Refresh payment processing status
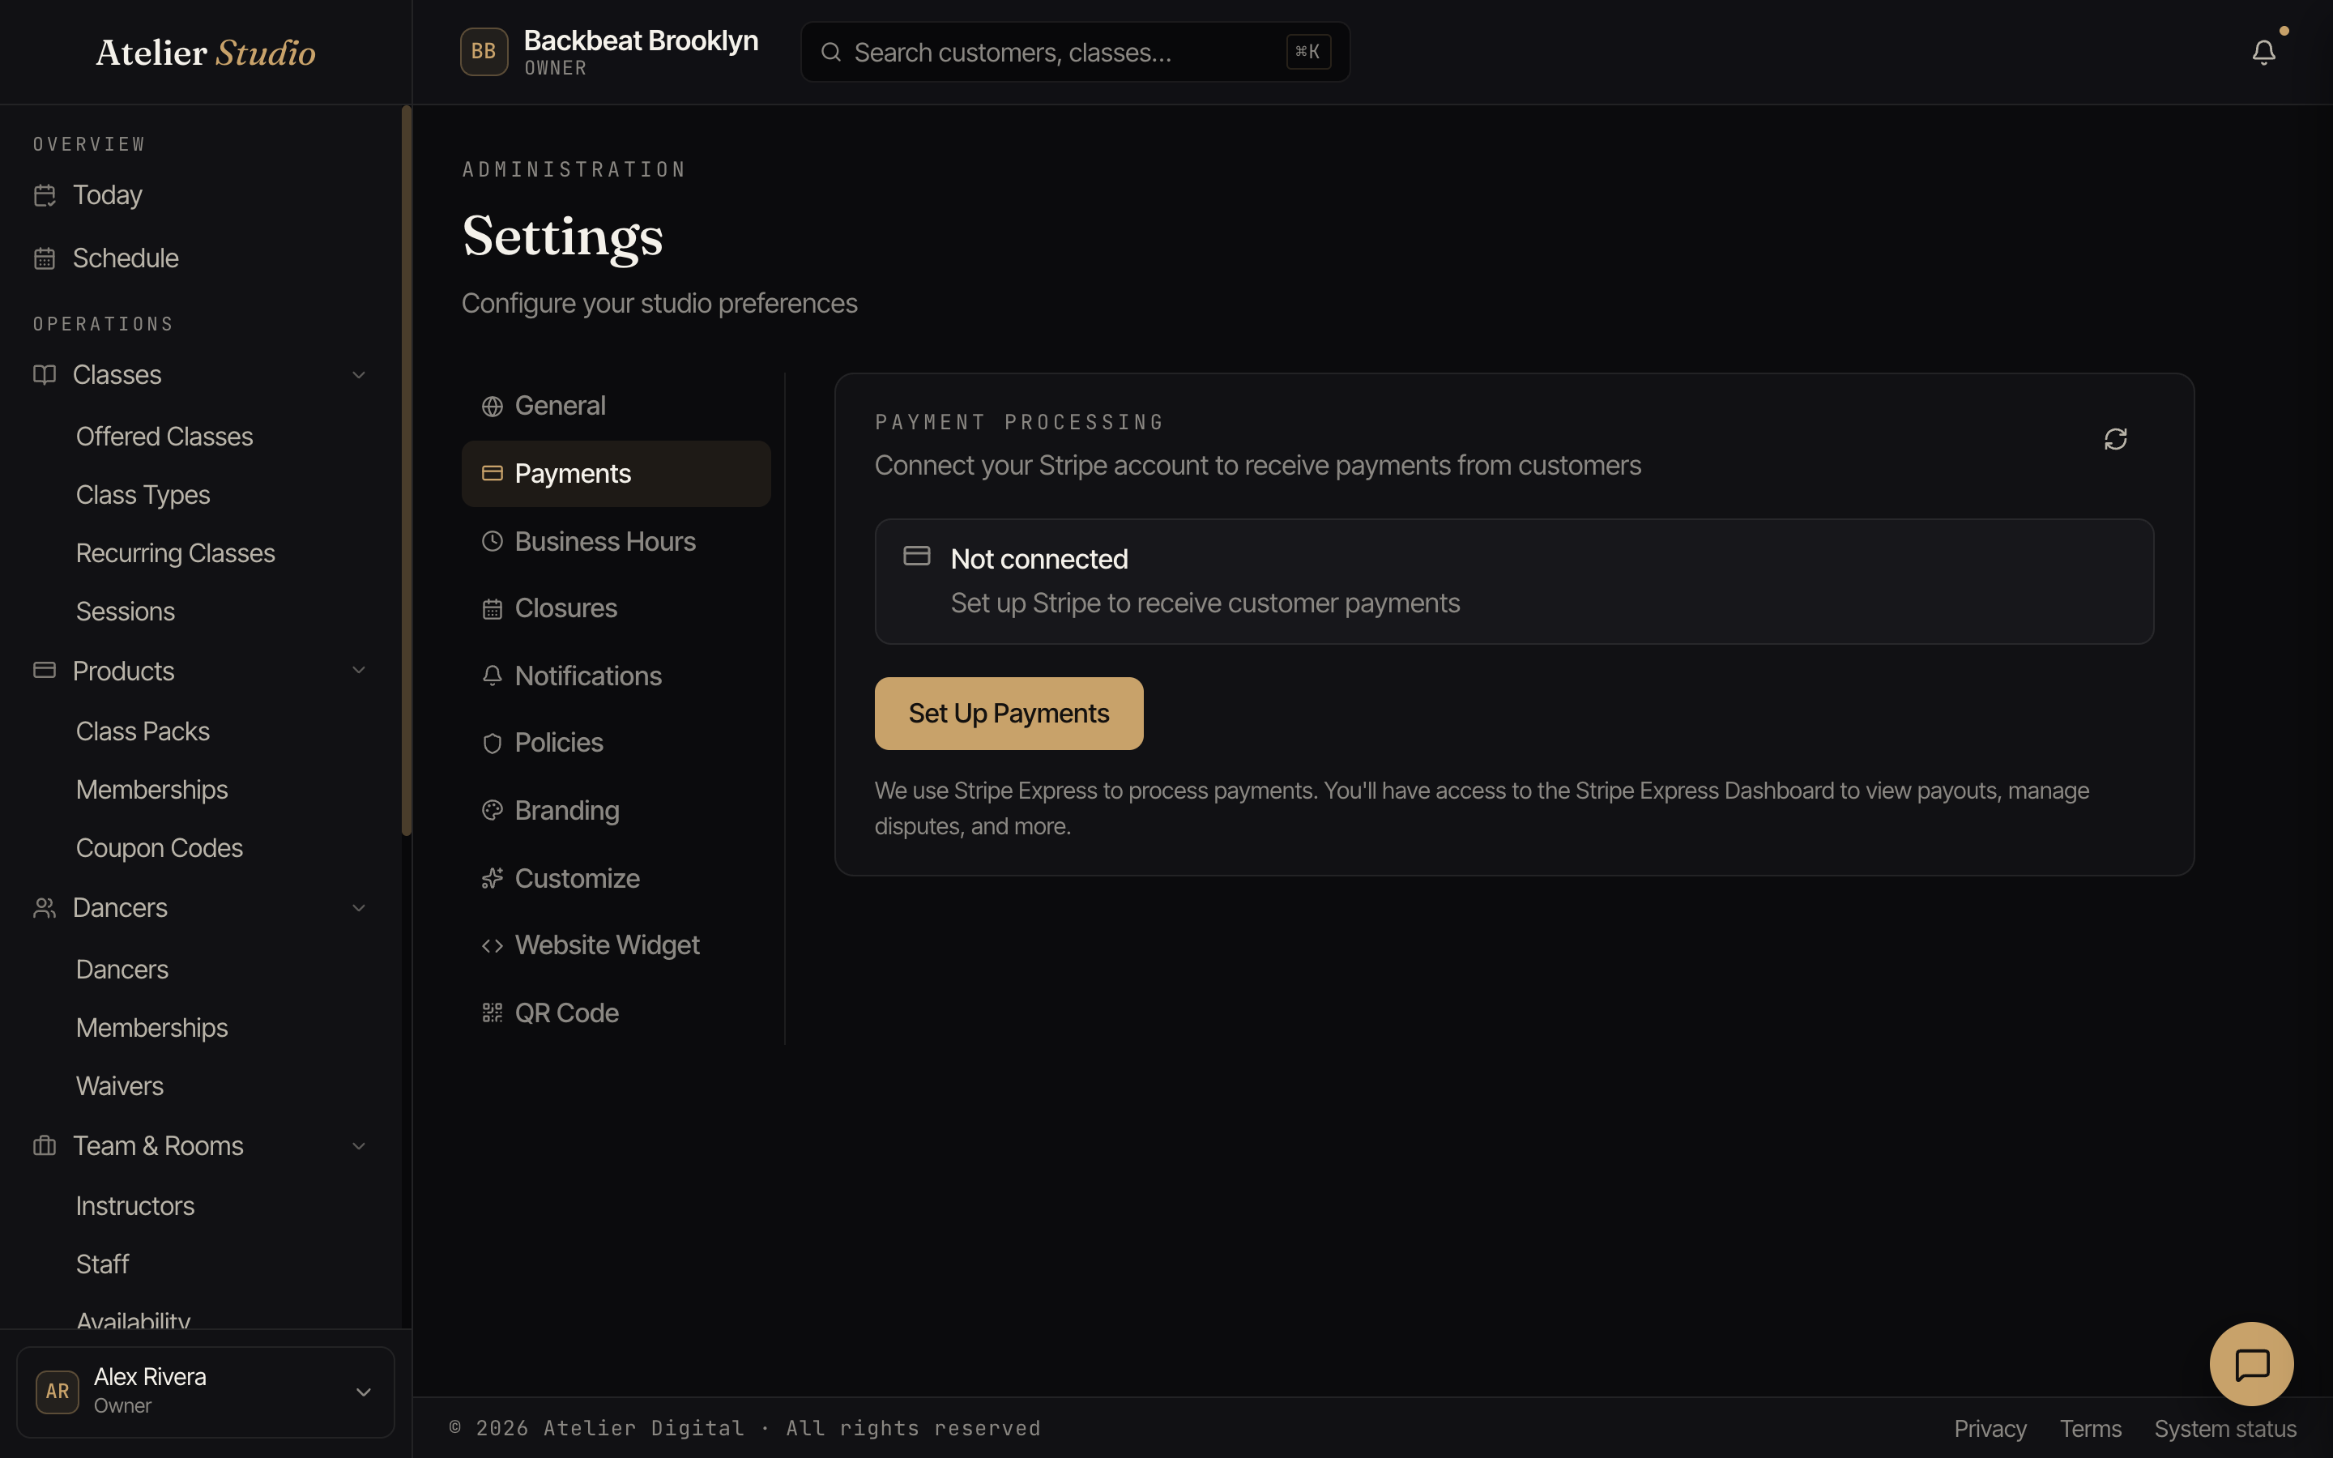 tap(2115, 440)
